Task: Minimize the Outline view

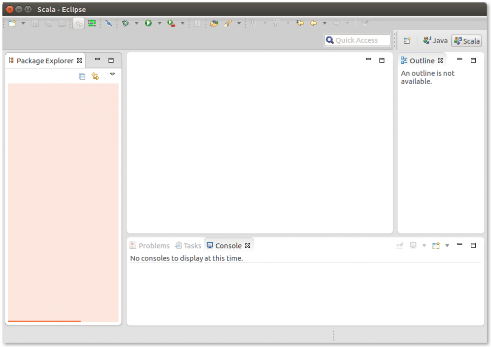Action: [460, 59]
